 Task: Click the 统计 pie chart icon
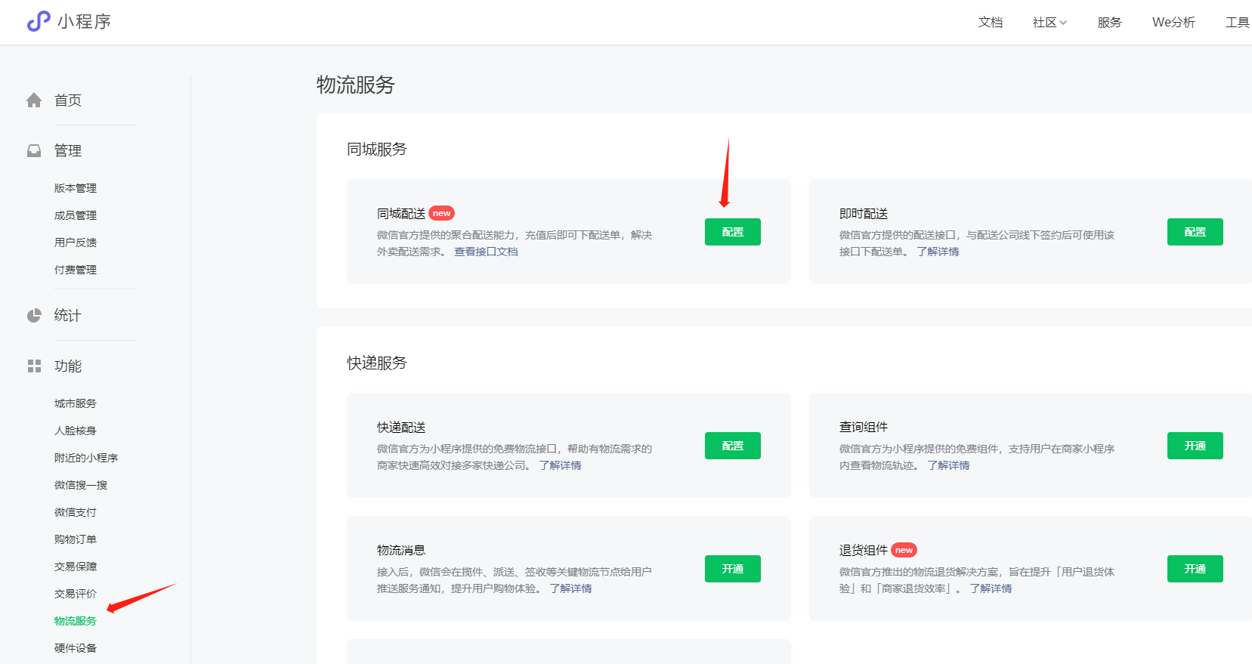[x=34, y=316]
